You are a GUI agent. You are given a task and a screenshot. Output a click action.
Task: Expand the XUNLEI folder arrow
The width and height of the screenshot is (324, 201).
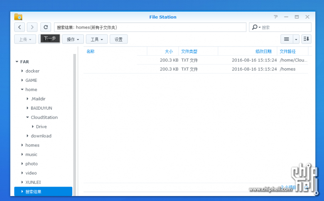pyautogui.click(x=22, y=182)
